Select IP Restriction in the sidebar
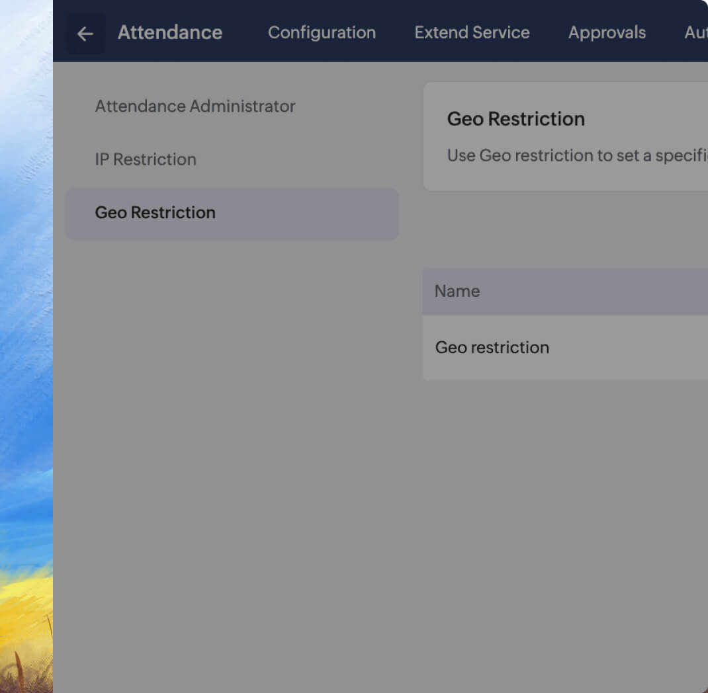Image resolution: width=708 pixels, height=693 pixels. click(146, 159)
